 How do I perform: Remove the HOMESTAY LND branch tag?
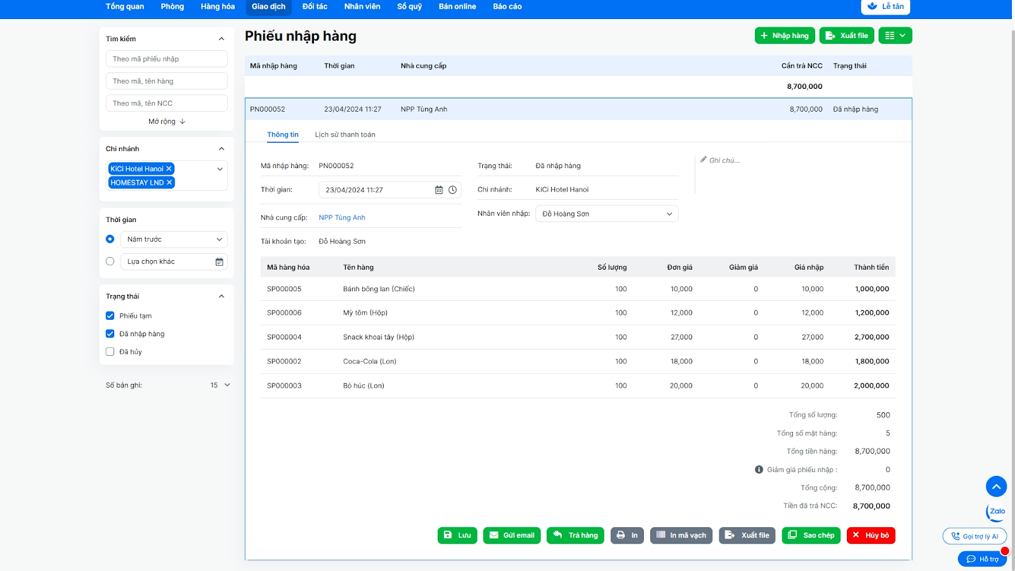[x=169, y=183]
